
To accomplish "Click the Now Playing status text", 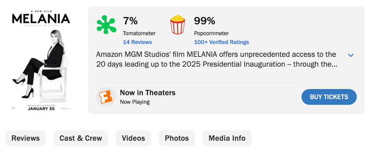I will coord(134,102).
